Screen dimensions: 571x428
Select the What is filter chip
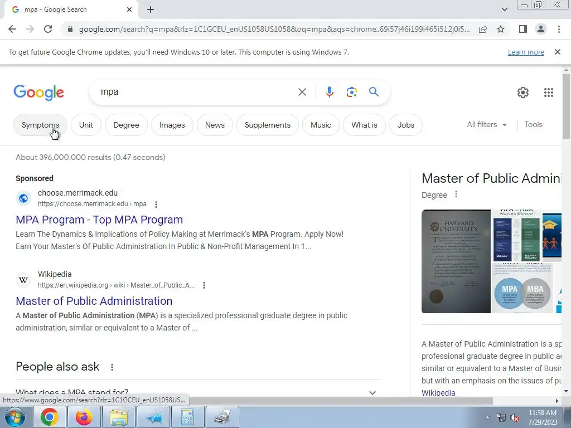(364, 125)
